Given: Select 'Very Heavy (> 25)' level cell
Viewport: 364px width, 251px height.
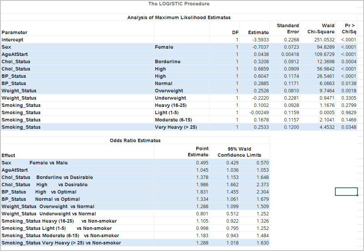Looking at the screenshot, I should [175, 127].
